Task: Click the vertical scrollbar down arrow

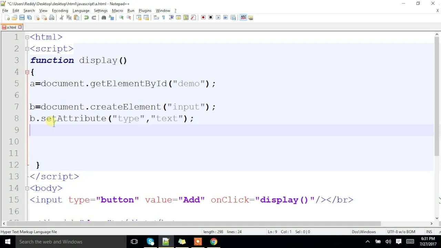Action: (x=437, y=217)
